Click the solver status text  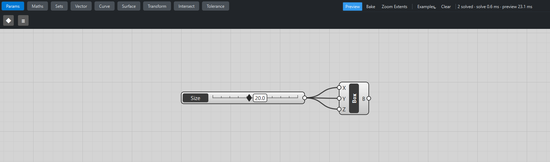coord(495,6)
